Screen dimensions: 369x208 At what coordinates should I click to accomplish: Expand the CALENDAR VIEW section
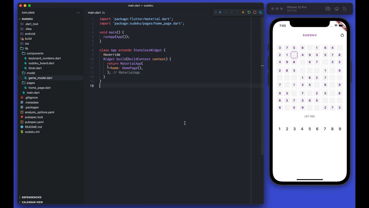click(32, 202)
